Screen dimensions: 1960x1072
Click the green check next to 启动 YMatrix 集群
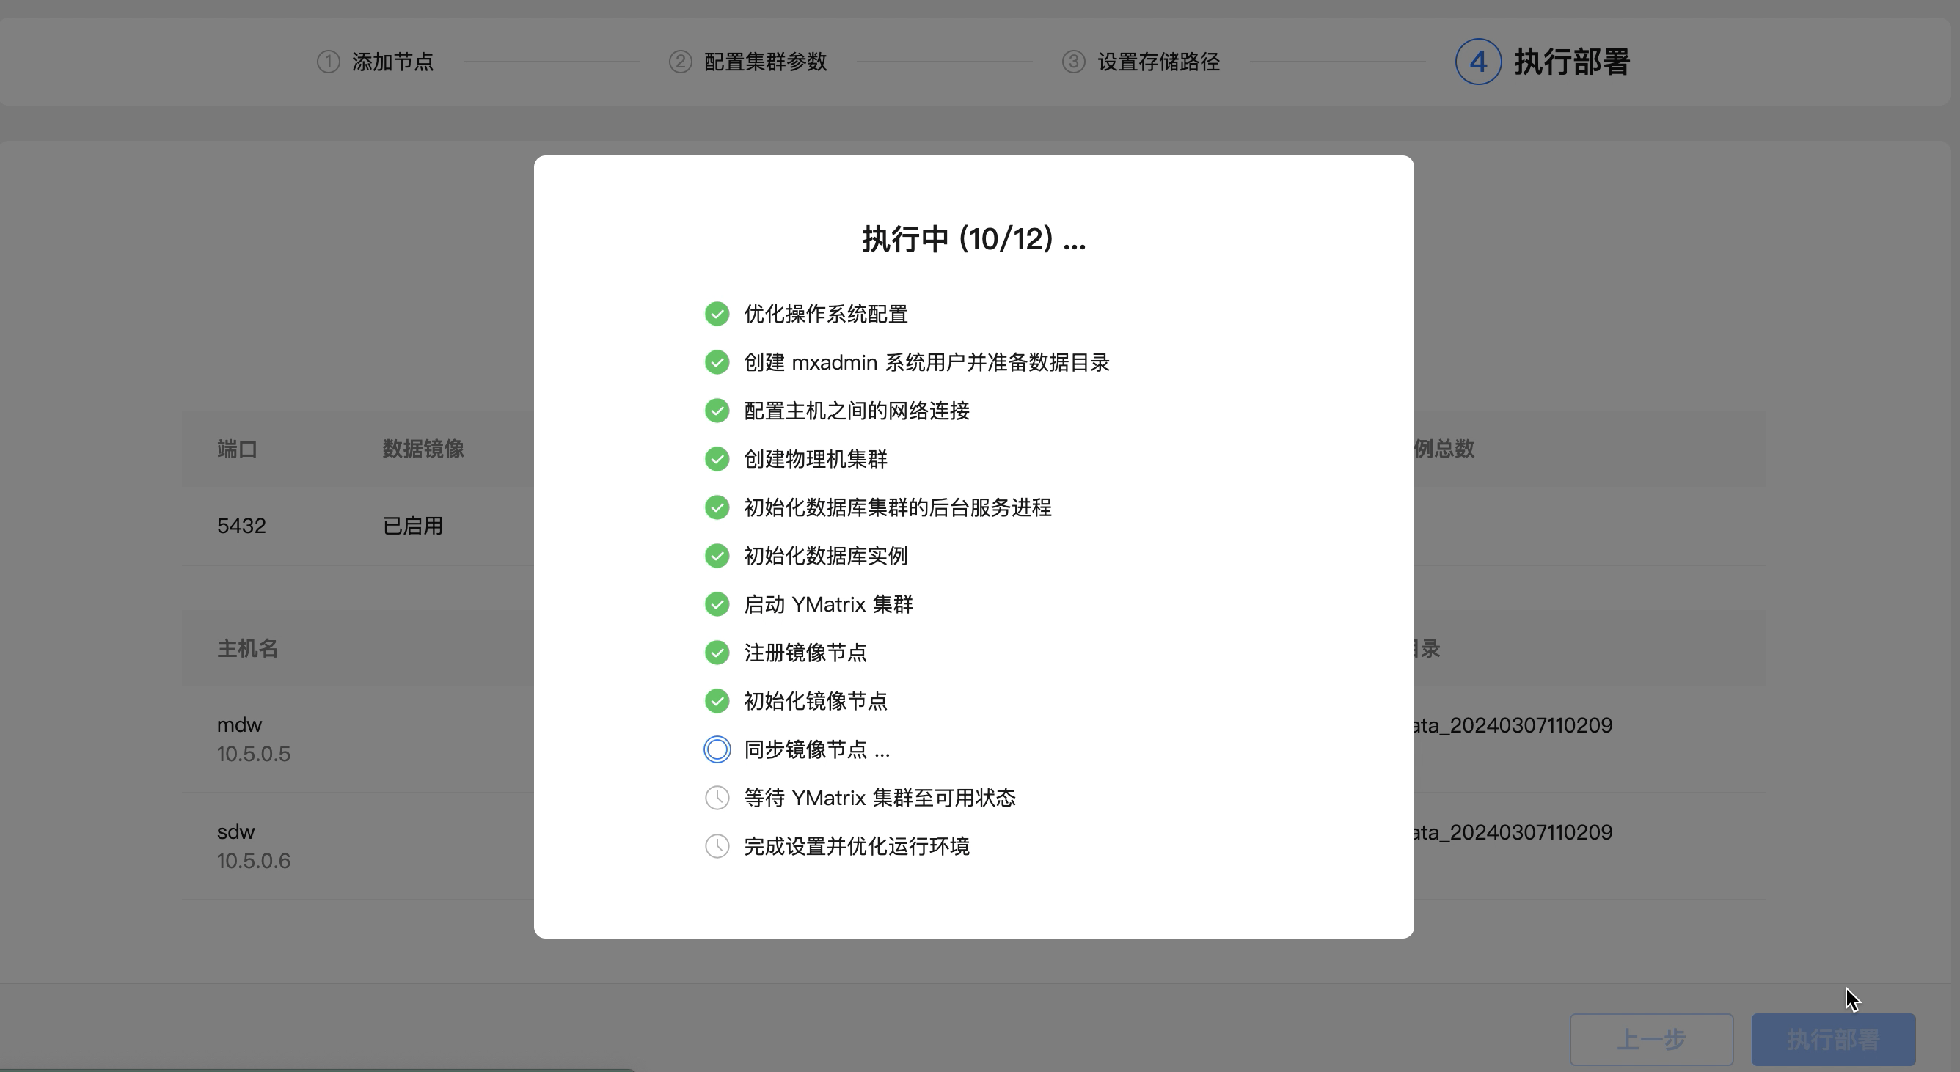click(x=717, y=604)
